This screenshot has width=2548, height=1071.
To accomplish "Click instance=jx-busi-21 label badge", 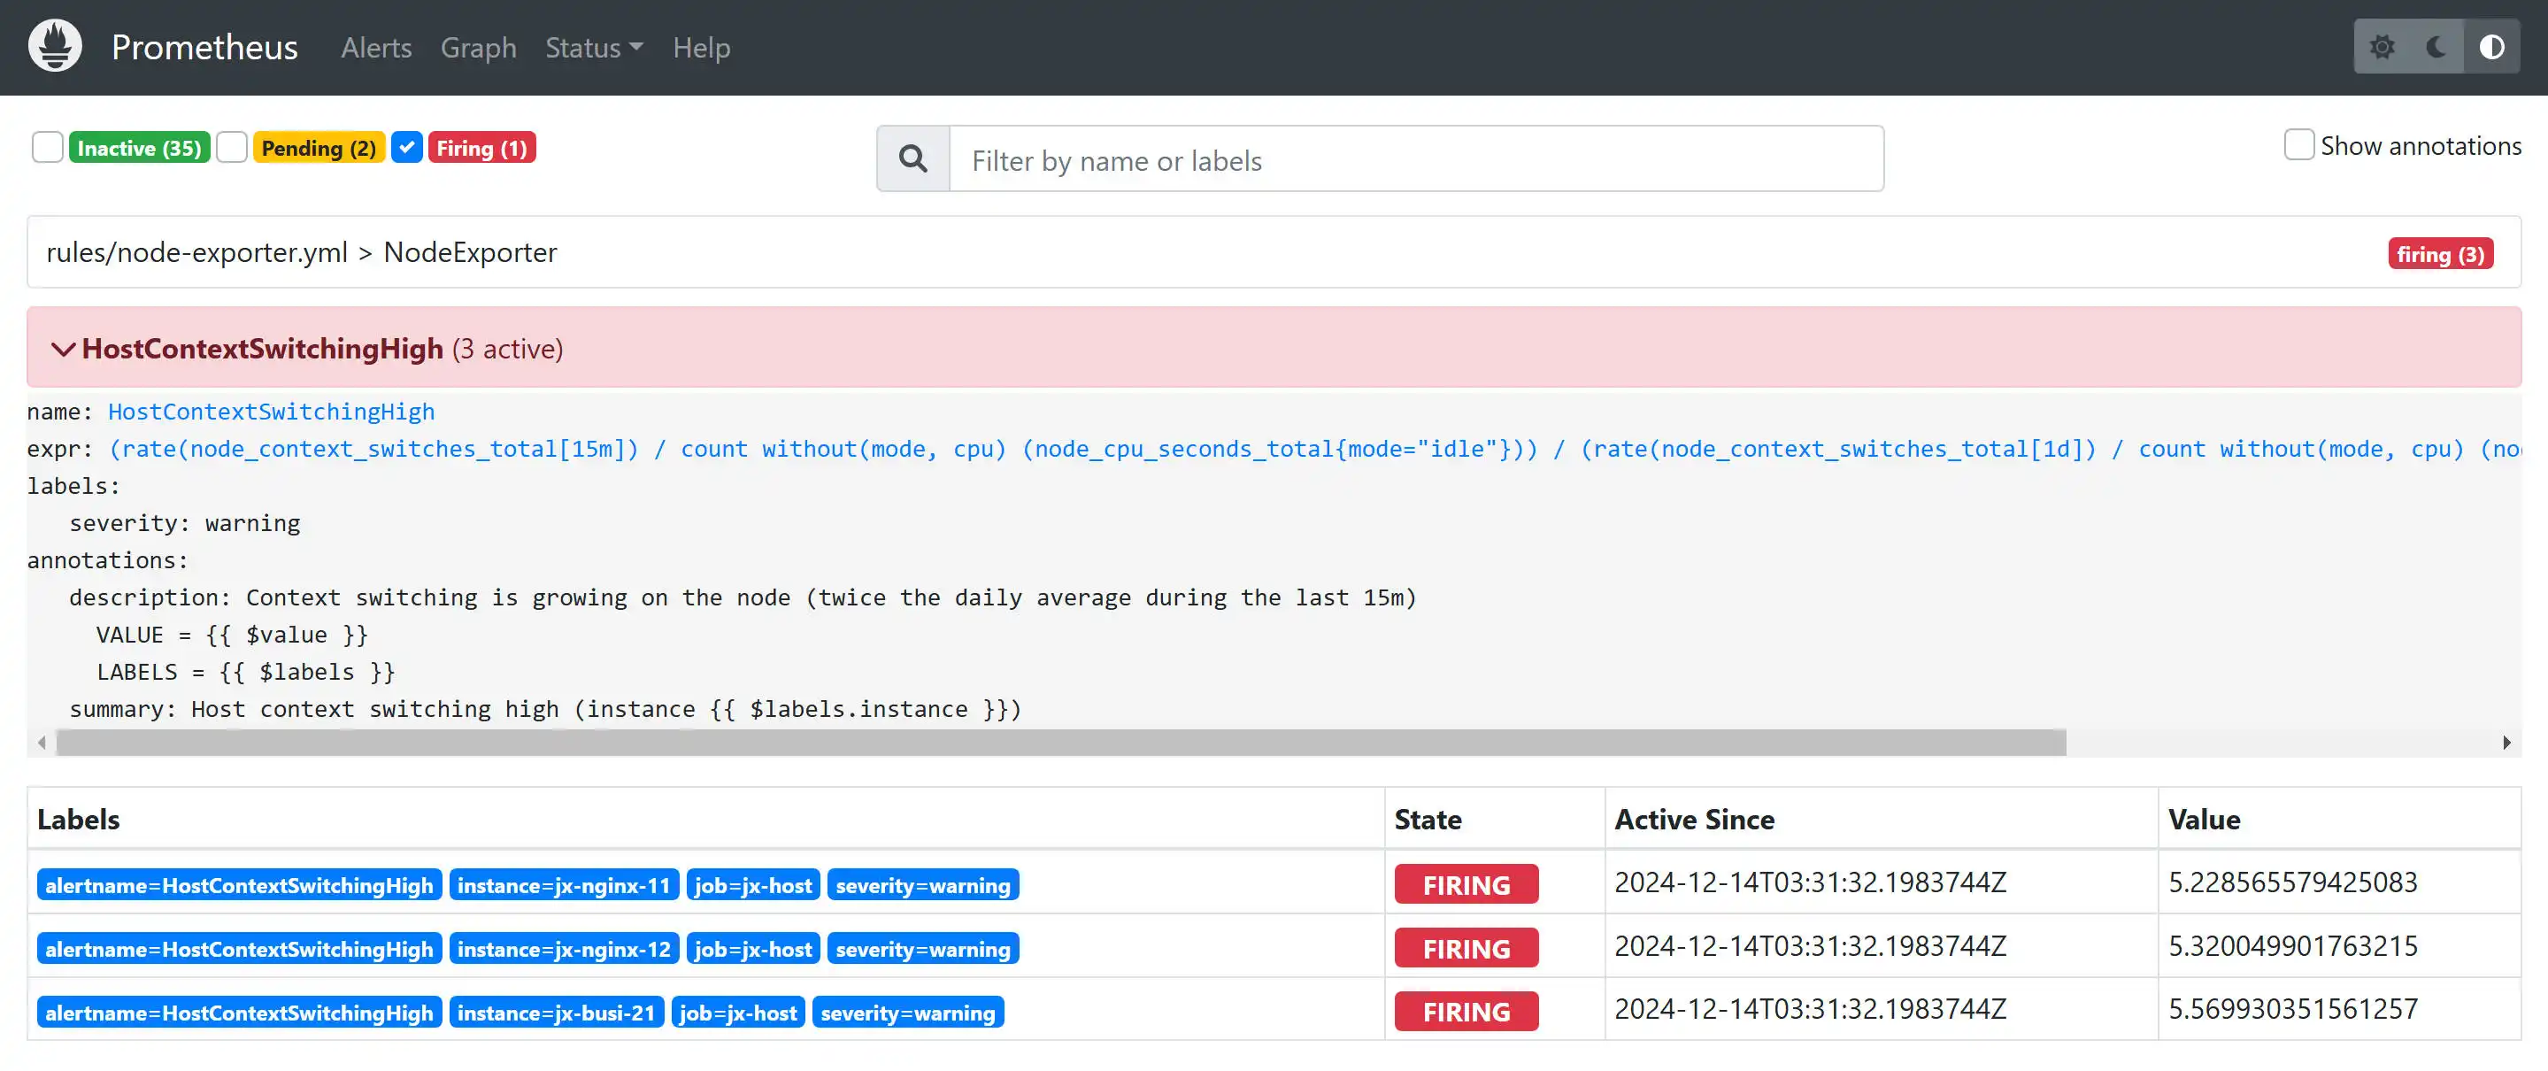I will 556,1012.
